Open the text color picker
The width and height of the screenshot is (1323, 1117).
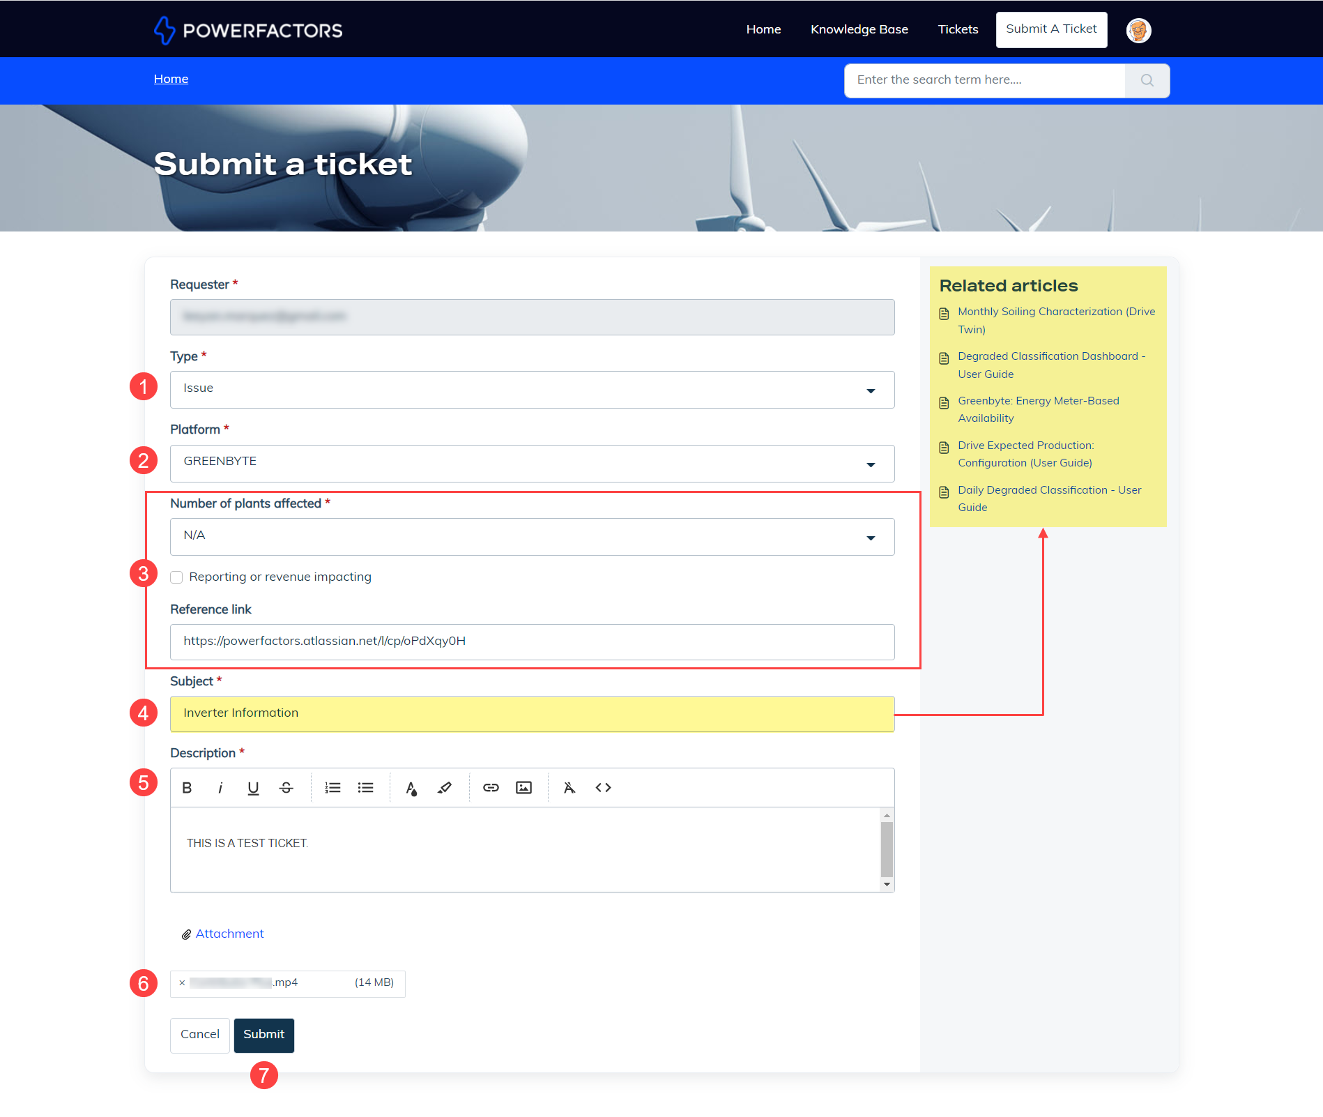pyautogui.click(x=411, y=787)
